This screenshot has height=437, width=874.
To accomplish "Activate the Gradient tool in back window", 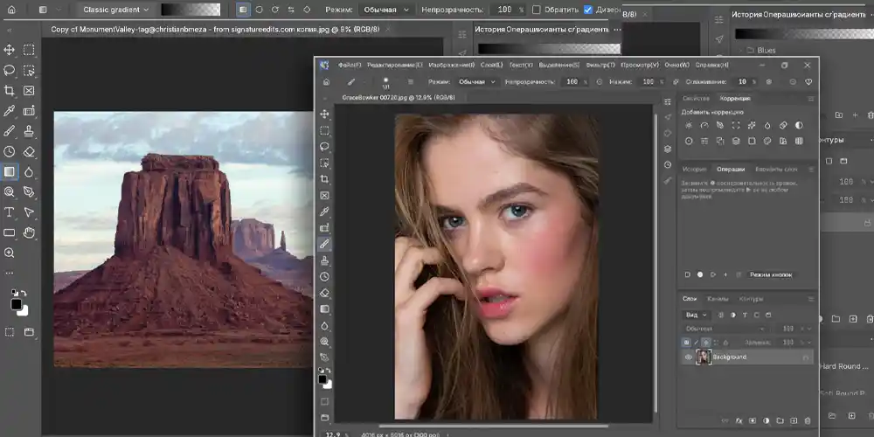I will click(x=10, y=171).
